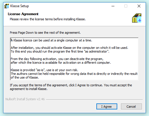Click the Klasse Setup title bar icon
The height and width of the screenshot is (116, 149).
[7, 6]
